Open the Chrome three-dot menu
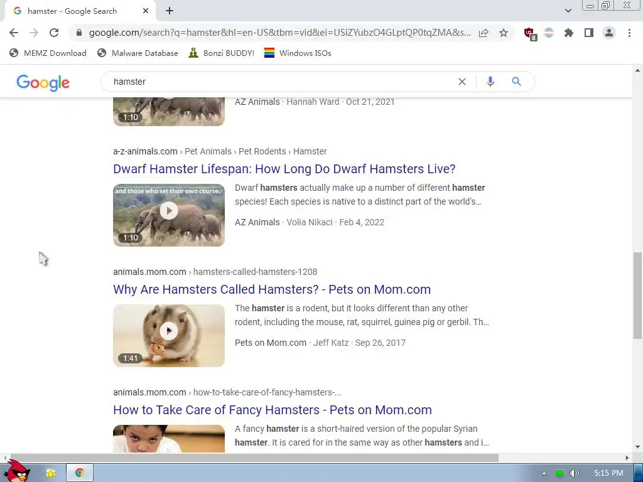This screenshot has height=482, width=643. 629,33
